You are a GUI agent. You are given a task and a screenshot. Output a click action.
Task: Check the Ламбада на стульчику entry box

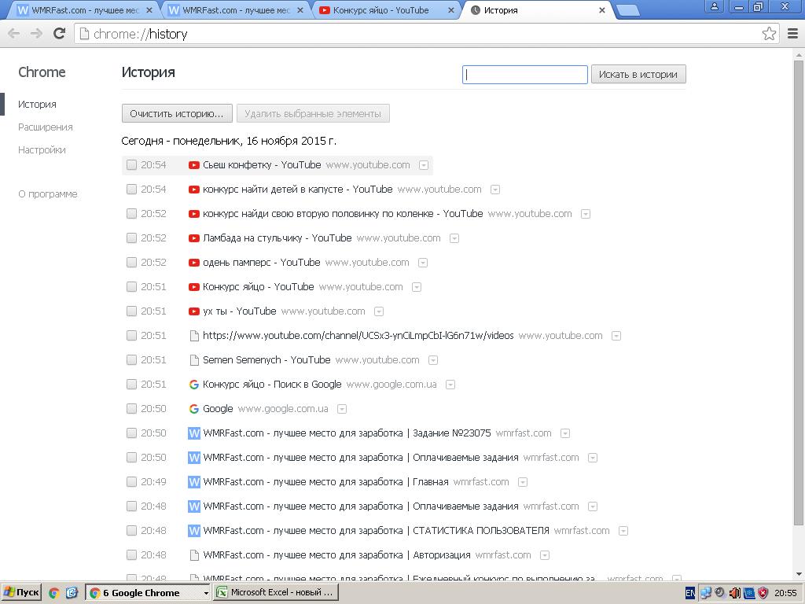tap(131, 238)
